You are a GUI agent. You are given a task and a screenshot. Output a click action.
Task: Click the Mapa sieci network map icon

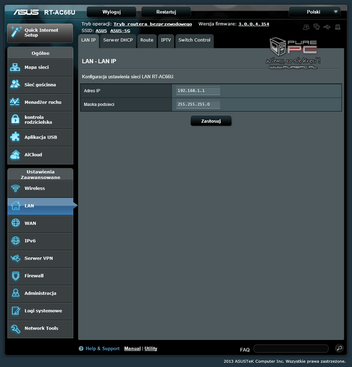[x=15, y=68]
